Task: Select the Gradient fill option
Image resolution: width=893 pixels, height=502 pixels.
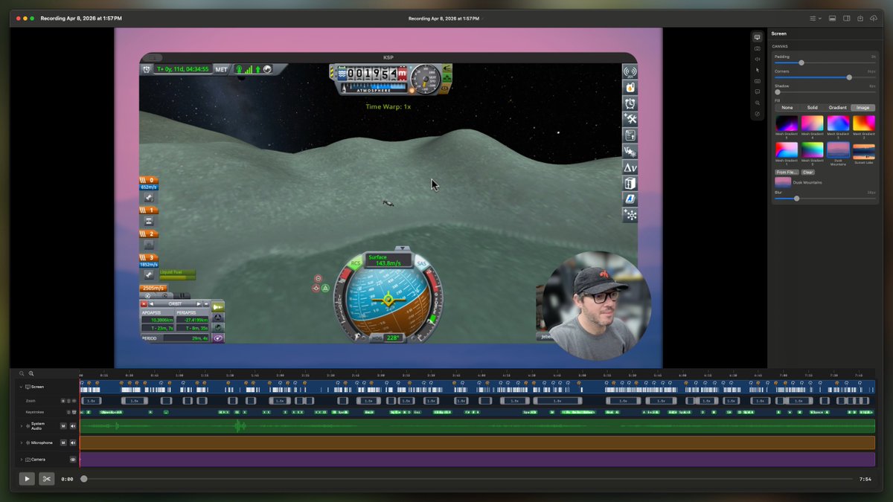Action: (838, 108)
